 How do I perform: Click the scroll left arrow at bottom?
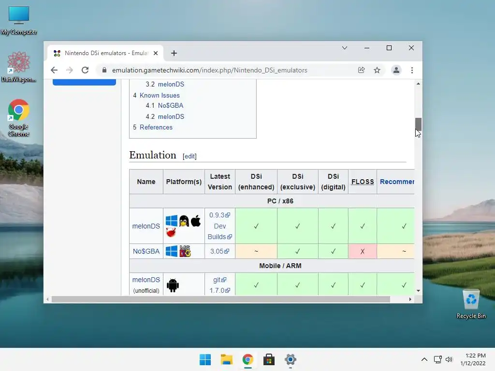[x=48, y=299]
